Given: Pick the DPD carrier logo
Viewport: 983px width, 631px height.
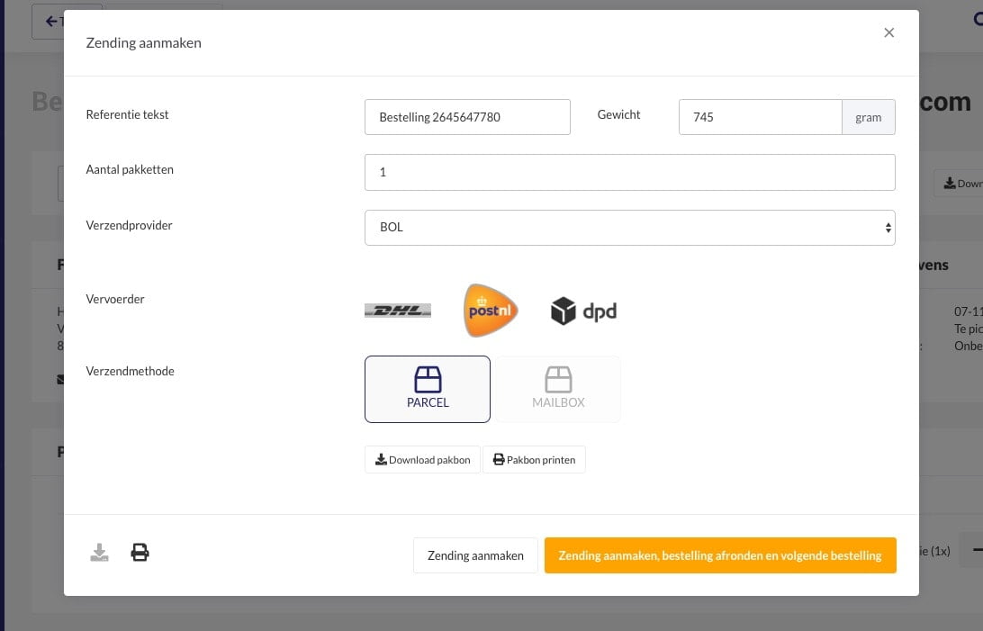Looking at the screenshot, I should [x=583, y=311].
